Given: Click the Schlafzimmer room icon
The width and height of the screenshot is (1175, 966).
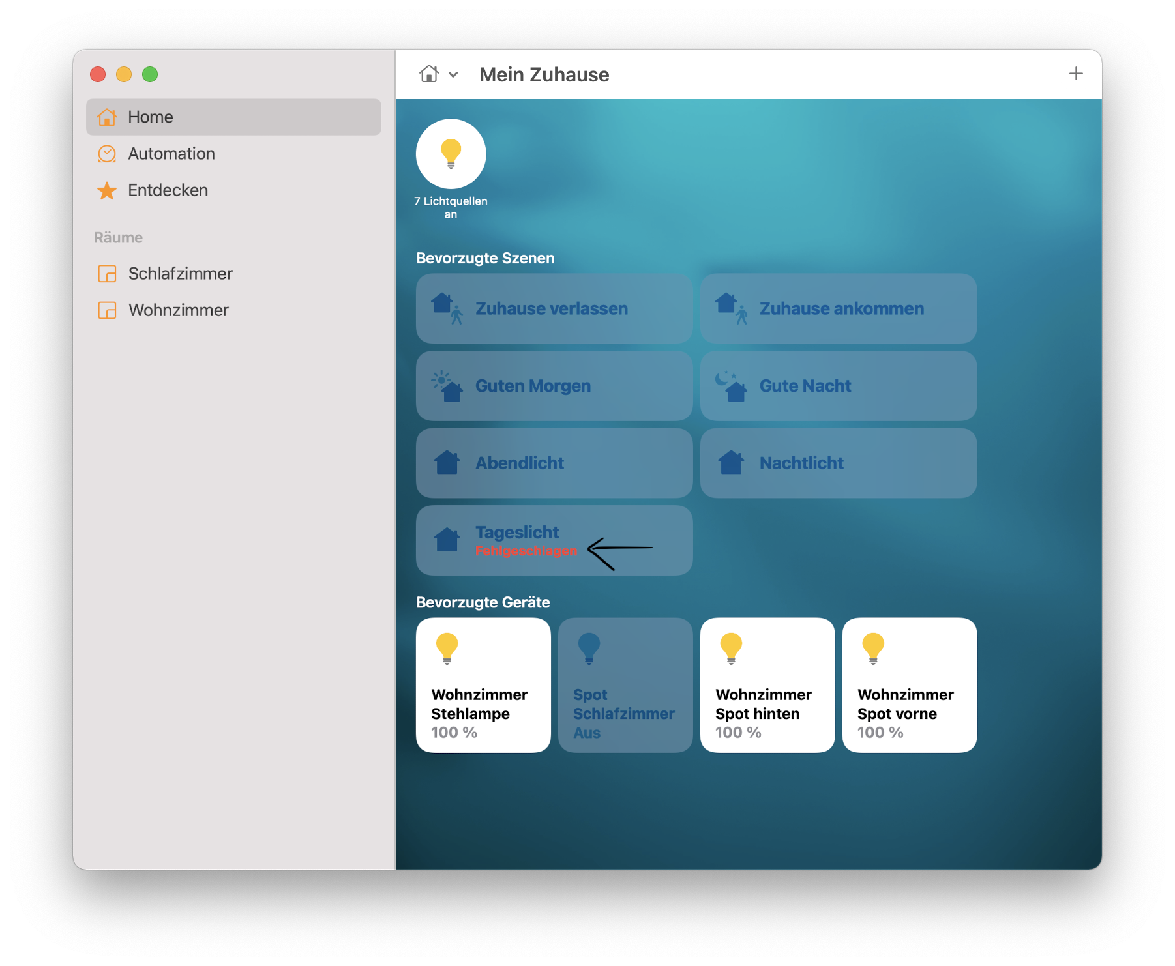Looking at the screenshot, I should (107, 274).
